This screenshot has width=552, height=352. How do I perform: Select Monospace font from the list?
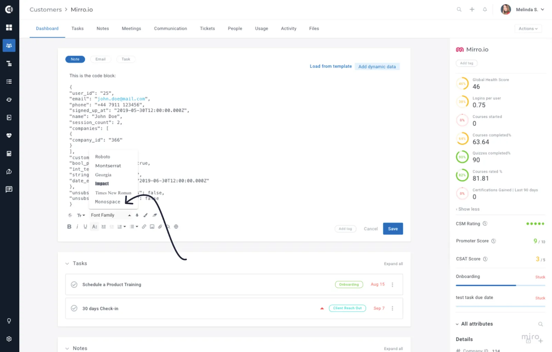108,202
